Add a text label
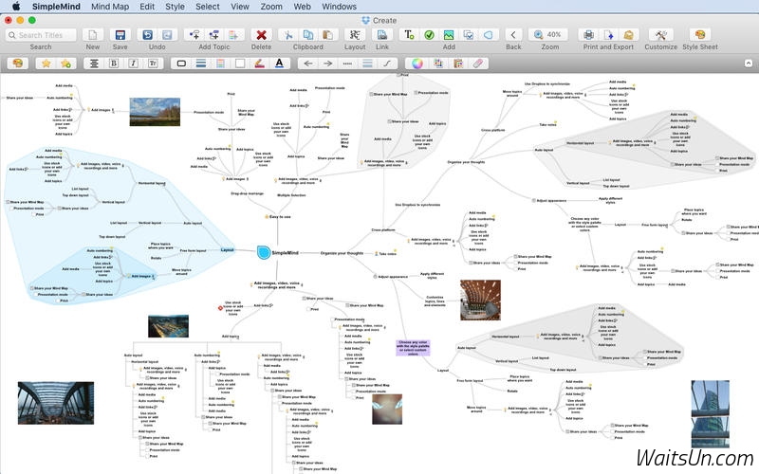The height and width of the screenshot is (474, 759). (410, 35)
